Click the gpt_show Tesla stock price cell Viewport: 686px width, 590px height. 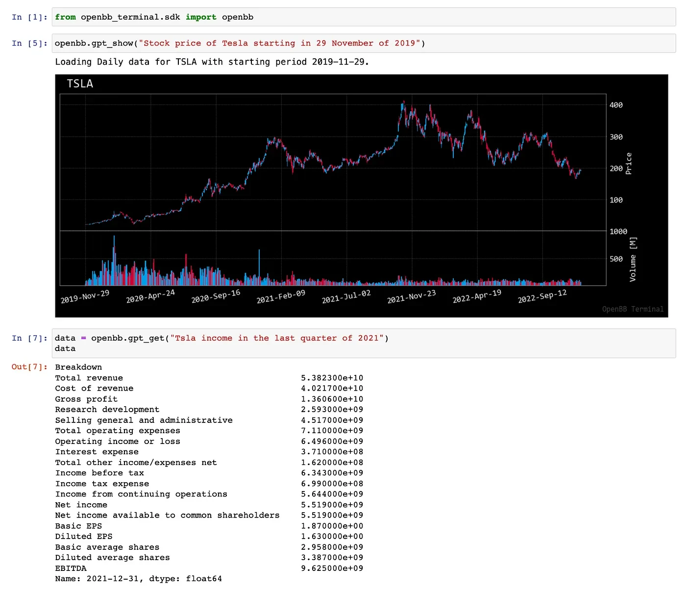363,43
